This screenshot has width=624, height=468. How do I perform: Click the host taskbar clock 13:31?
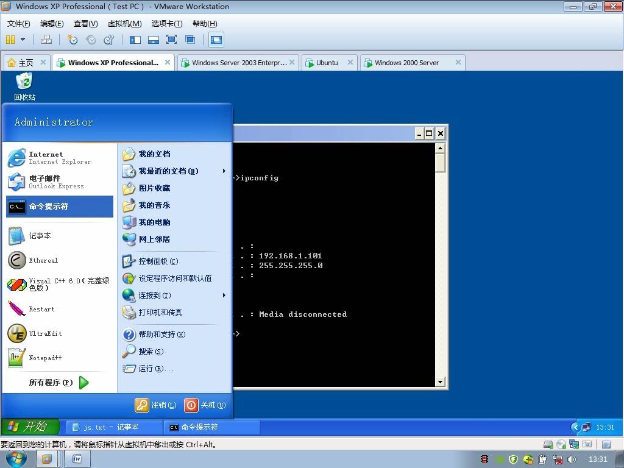click(x=598, y=459)
